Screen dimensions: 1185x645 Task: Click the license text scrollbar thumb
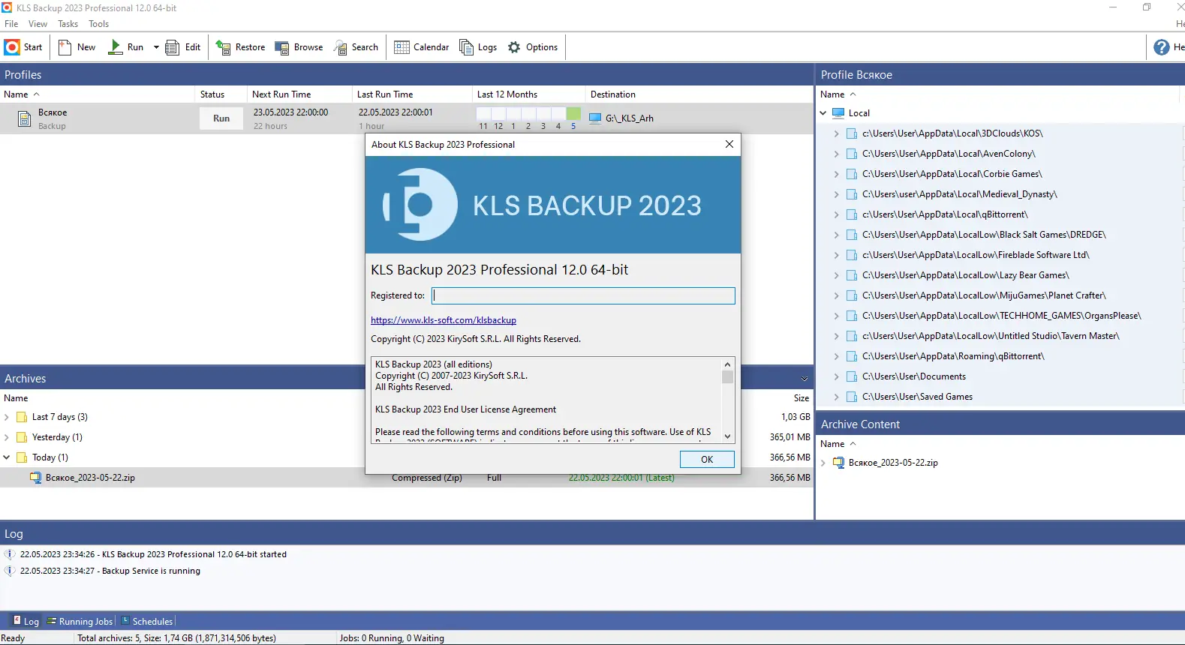(x=727, y=376)
